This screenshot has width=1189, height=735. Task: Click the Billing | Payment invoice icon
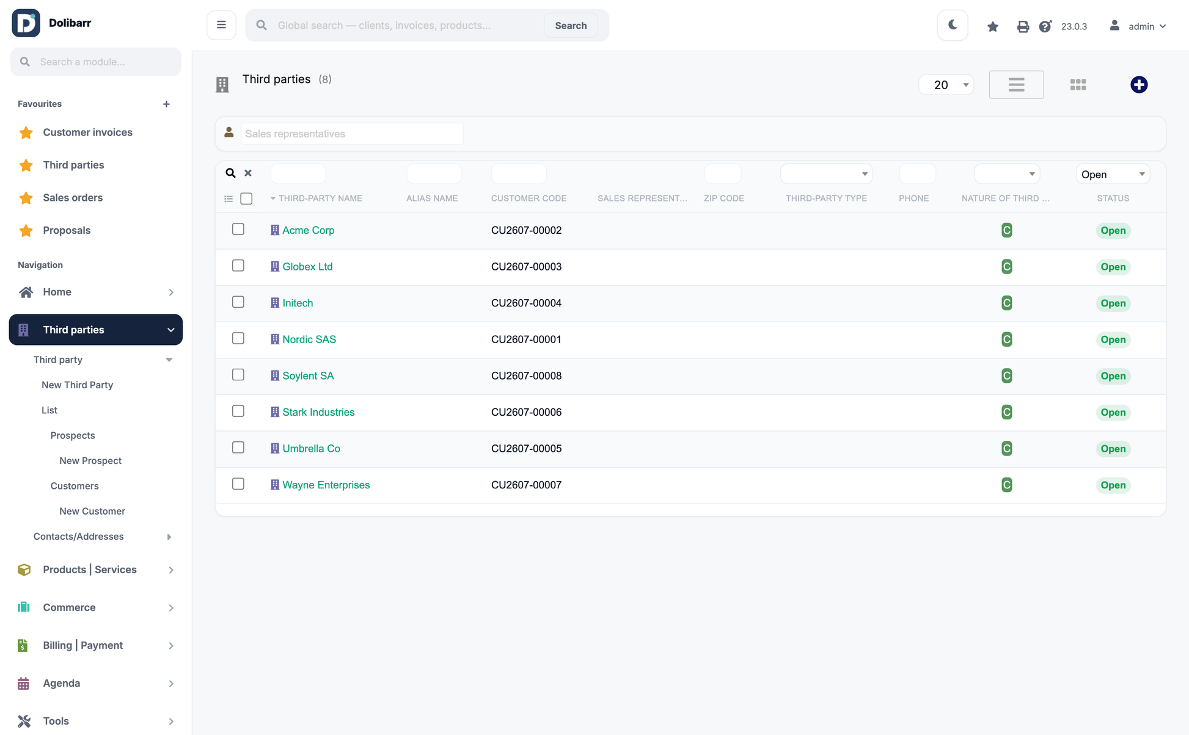point(23,645)
